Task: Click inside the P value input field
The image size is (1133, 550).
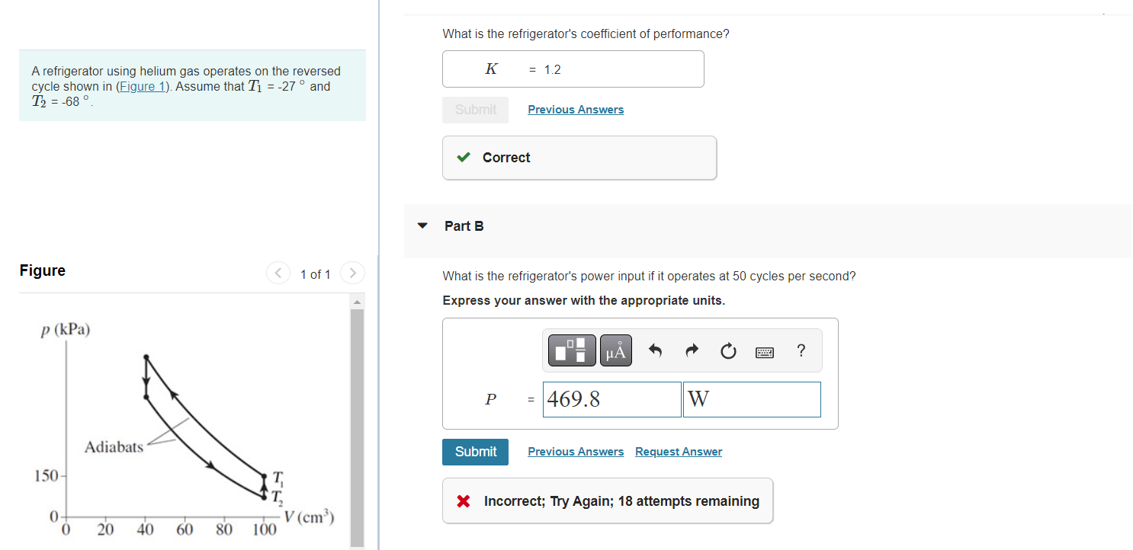Action: 611,398
